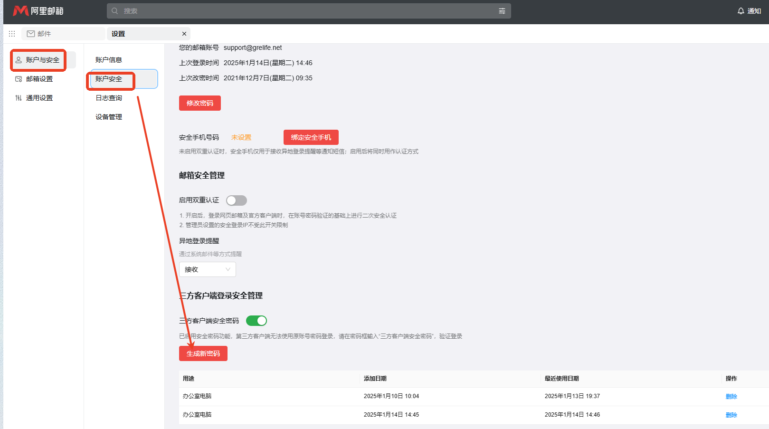Go to 设备管理 settings
The width and height of the screenshot is (769, 429).
click(109, 117)
